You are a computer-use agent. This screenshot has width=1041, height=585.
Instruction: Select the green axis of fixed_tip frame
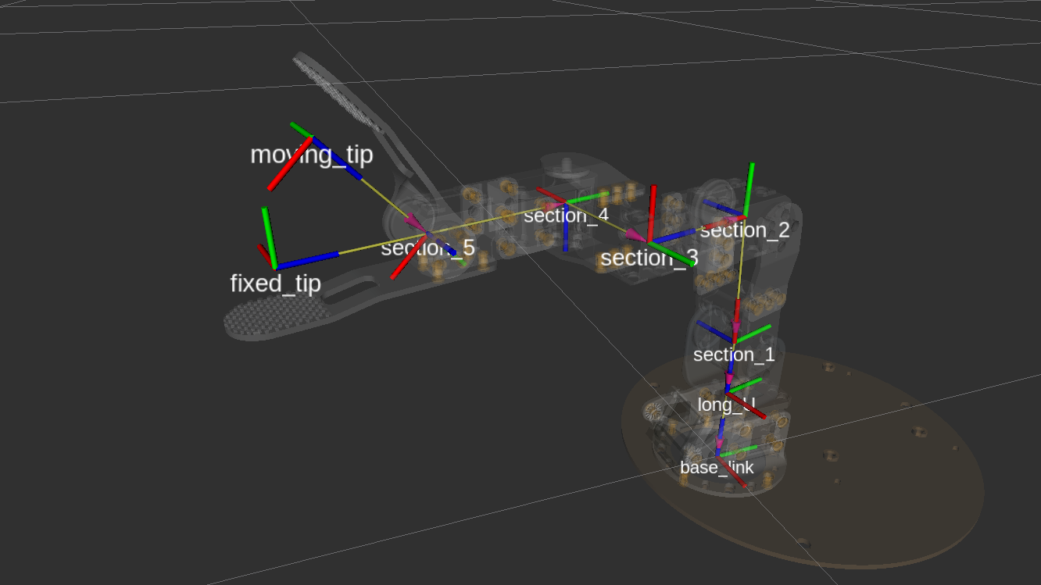(x=269, y=236)
